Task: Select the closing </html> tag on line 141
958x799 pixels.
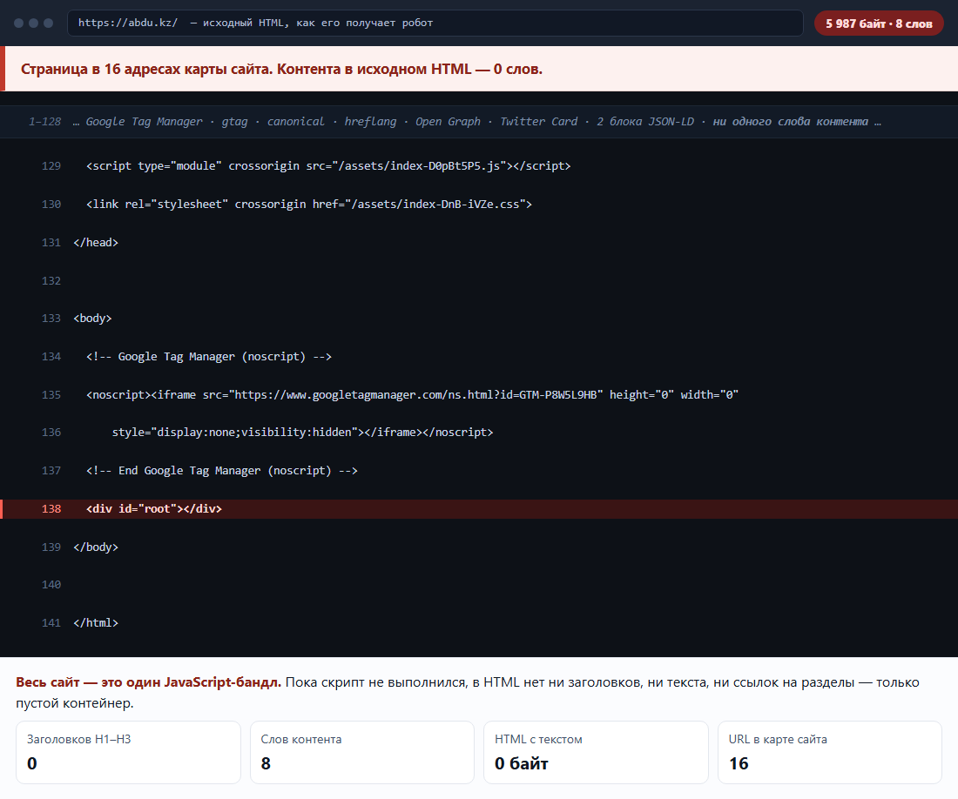Action: coord(95,622)
